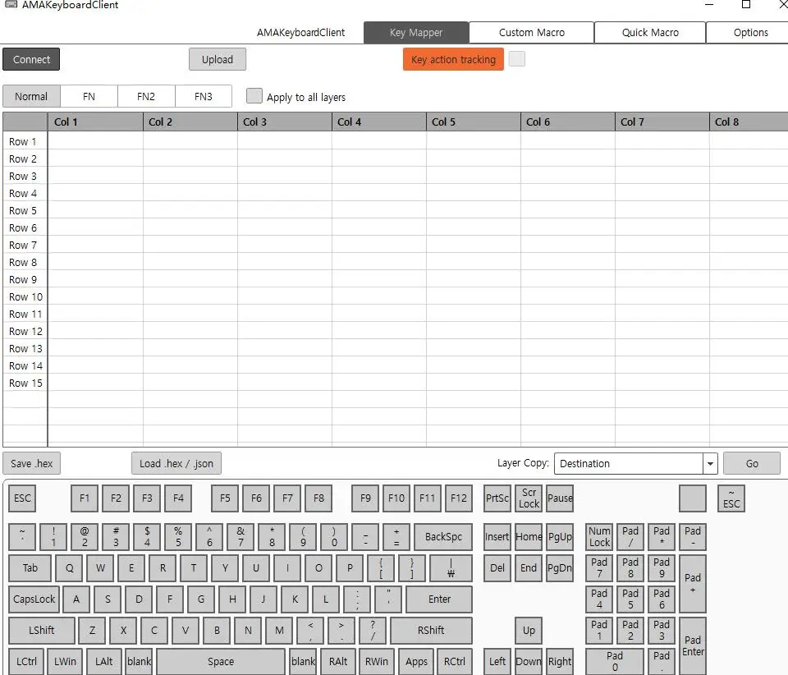Click the Col 5 column header
This screenshot has height=675, width=788.
tap(474, 122)
